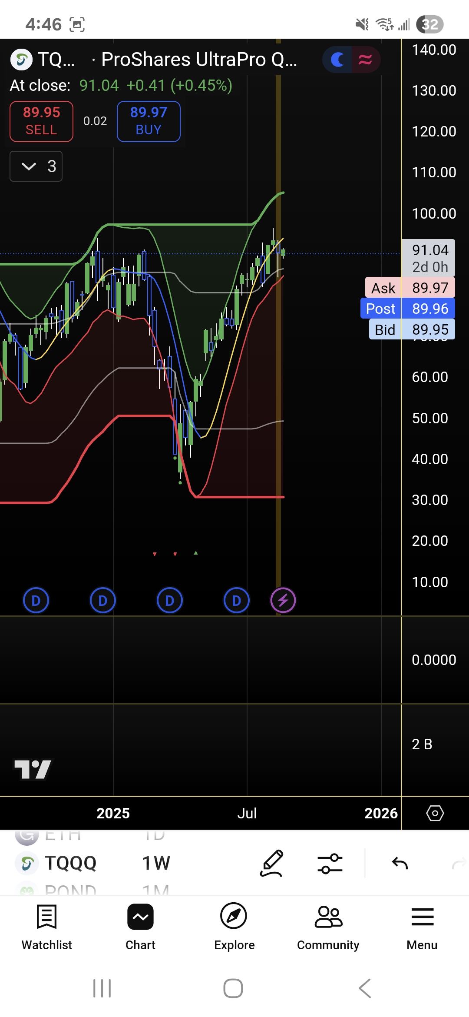This screenshot has height=1017, width=469.
Task: Tap the Android home button
Action: point(233,988)
